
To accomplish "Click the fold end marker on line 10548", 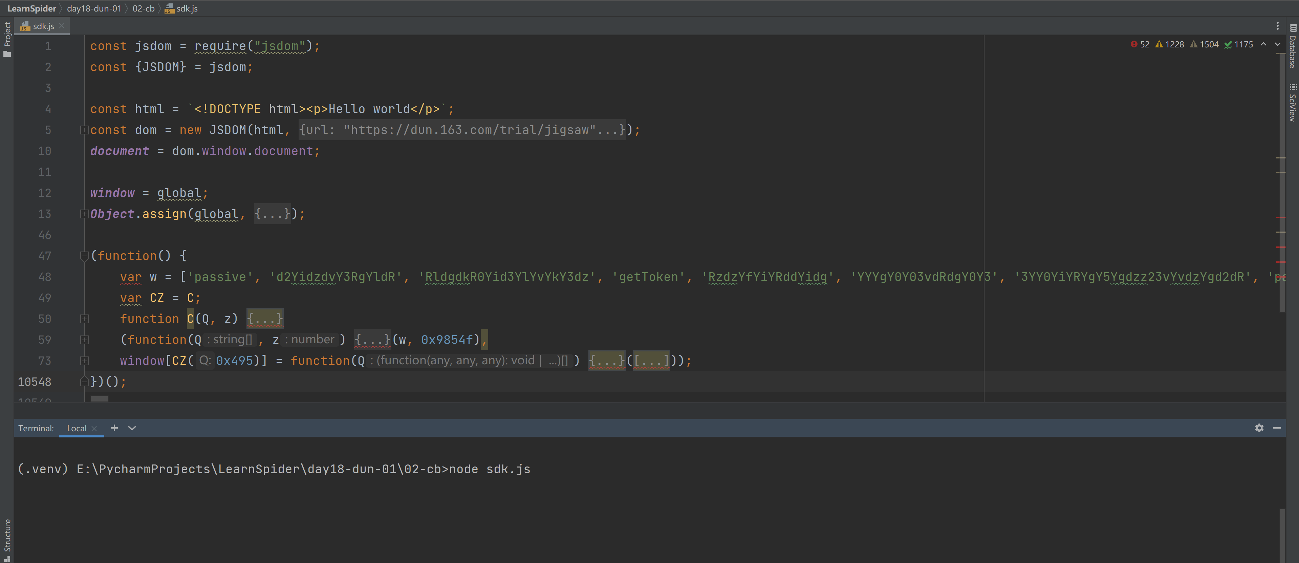I will [x=84, y=382].
